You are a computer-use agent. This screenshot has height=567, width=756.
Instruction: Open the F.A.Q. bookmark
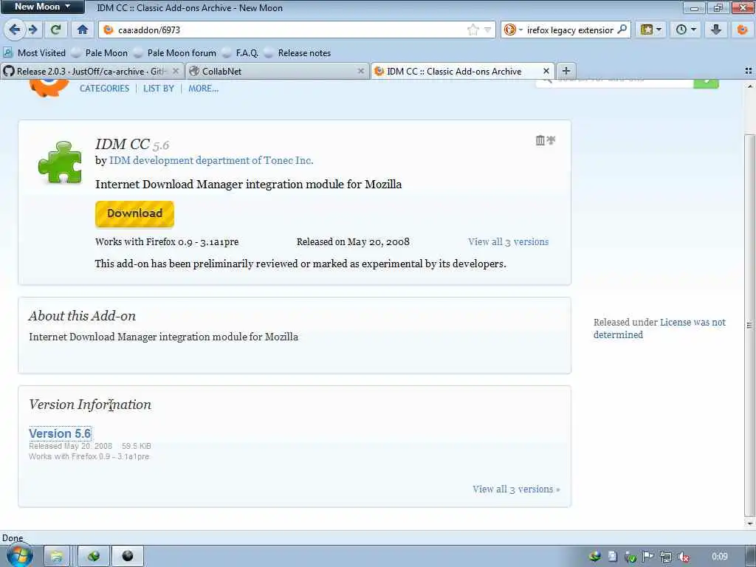coord(240,53)
